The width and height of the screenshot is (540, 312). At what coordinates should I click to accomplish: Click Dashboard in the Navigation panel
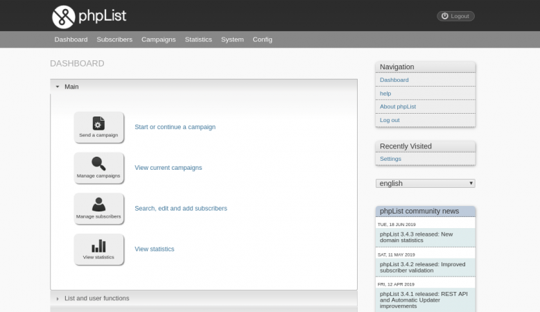pyautogui.click(x=394, y=80)
